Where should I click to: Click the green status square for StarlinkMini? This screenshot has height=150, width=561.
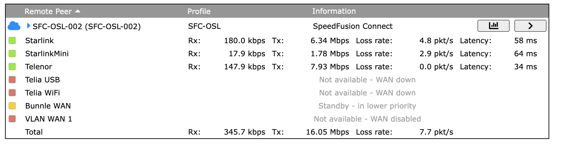(12, 54)
